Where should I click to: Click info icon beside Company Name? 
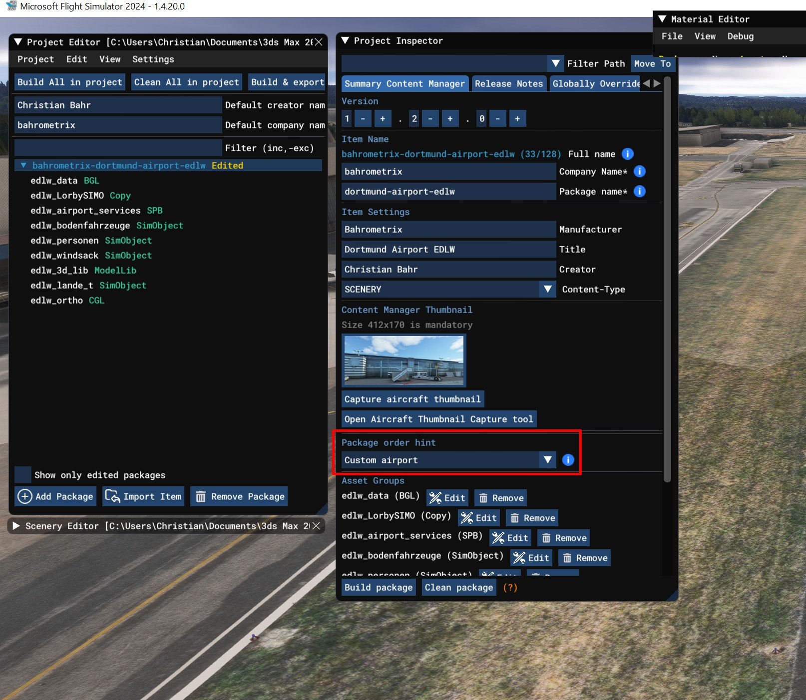tap(639, 171)
